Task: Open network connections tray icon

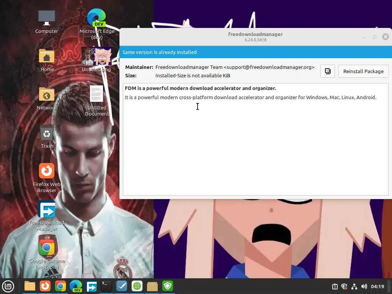Action: point(354,286)
